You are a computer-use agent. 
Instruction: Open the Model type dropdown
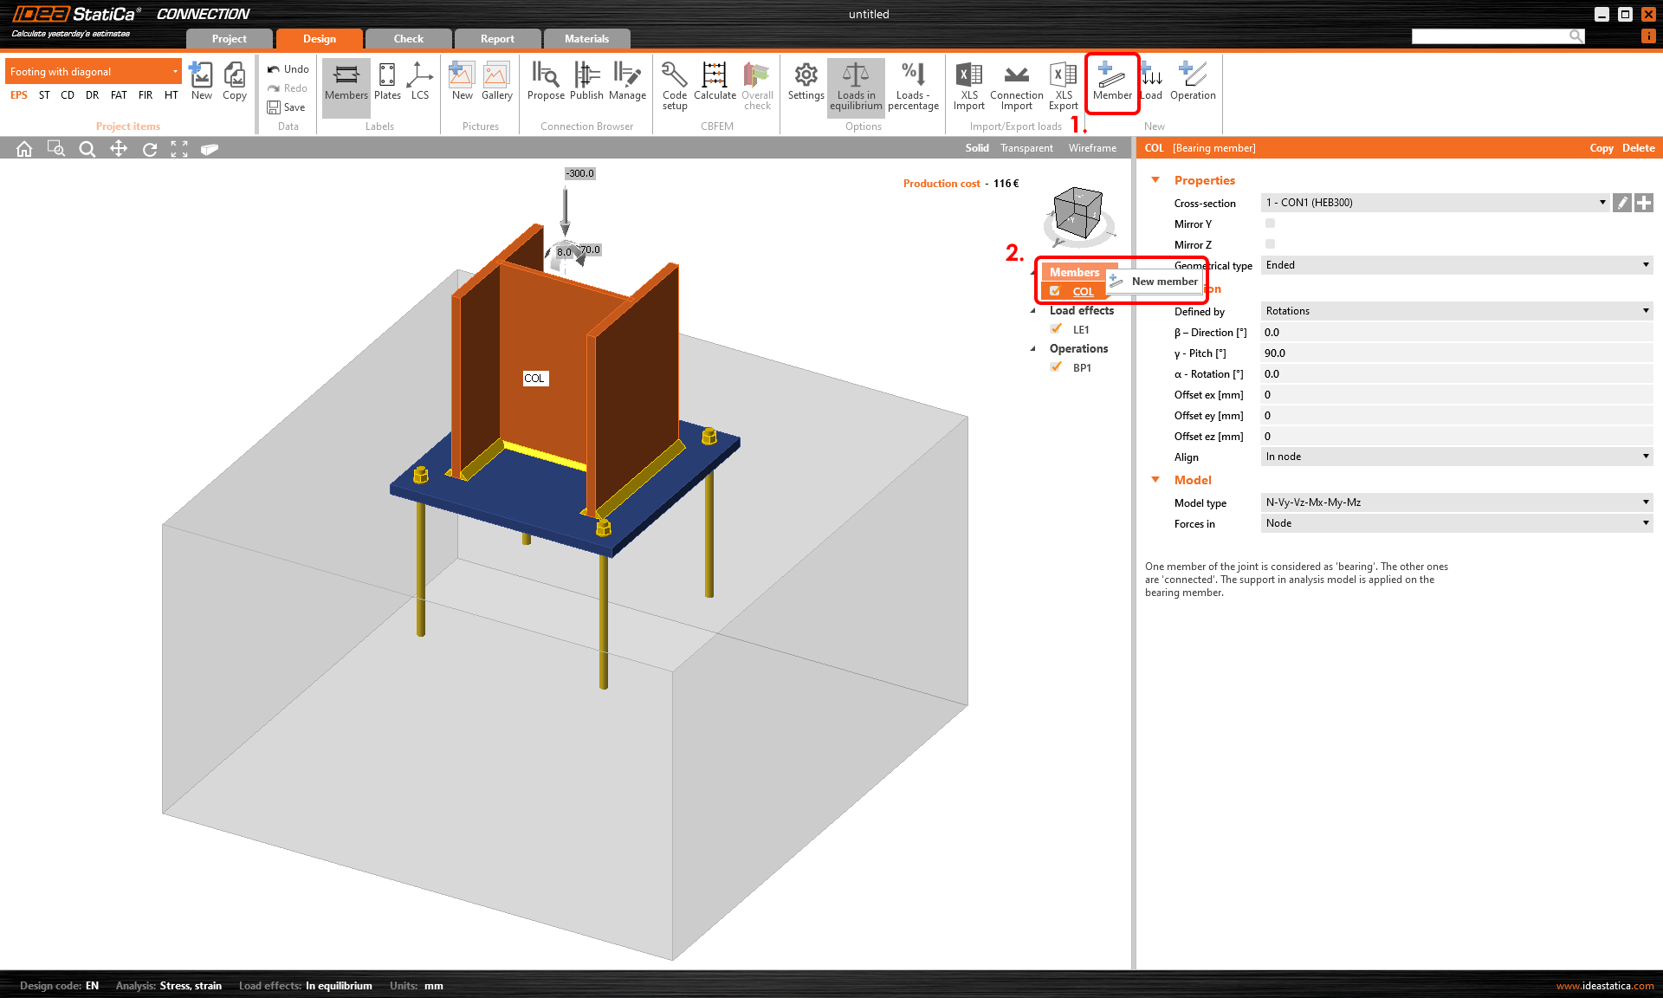(x=1645, y=502)
